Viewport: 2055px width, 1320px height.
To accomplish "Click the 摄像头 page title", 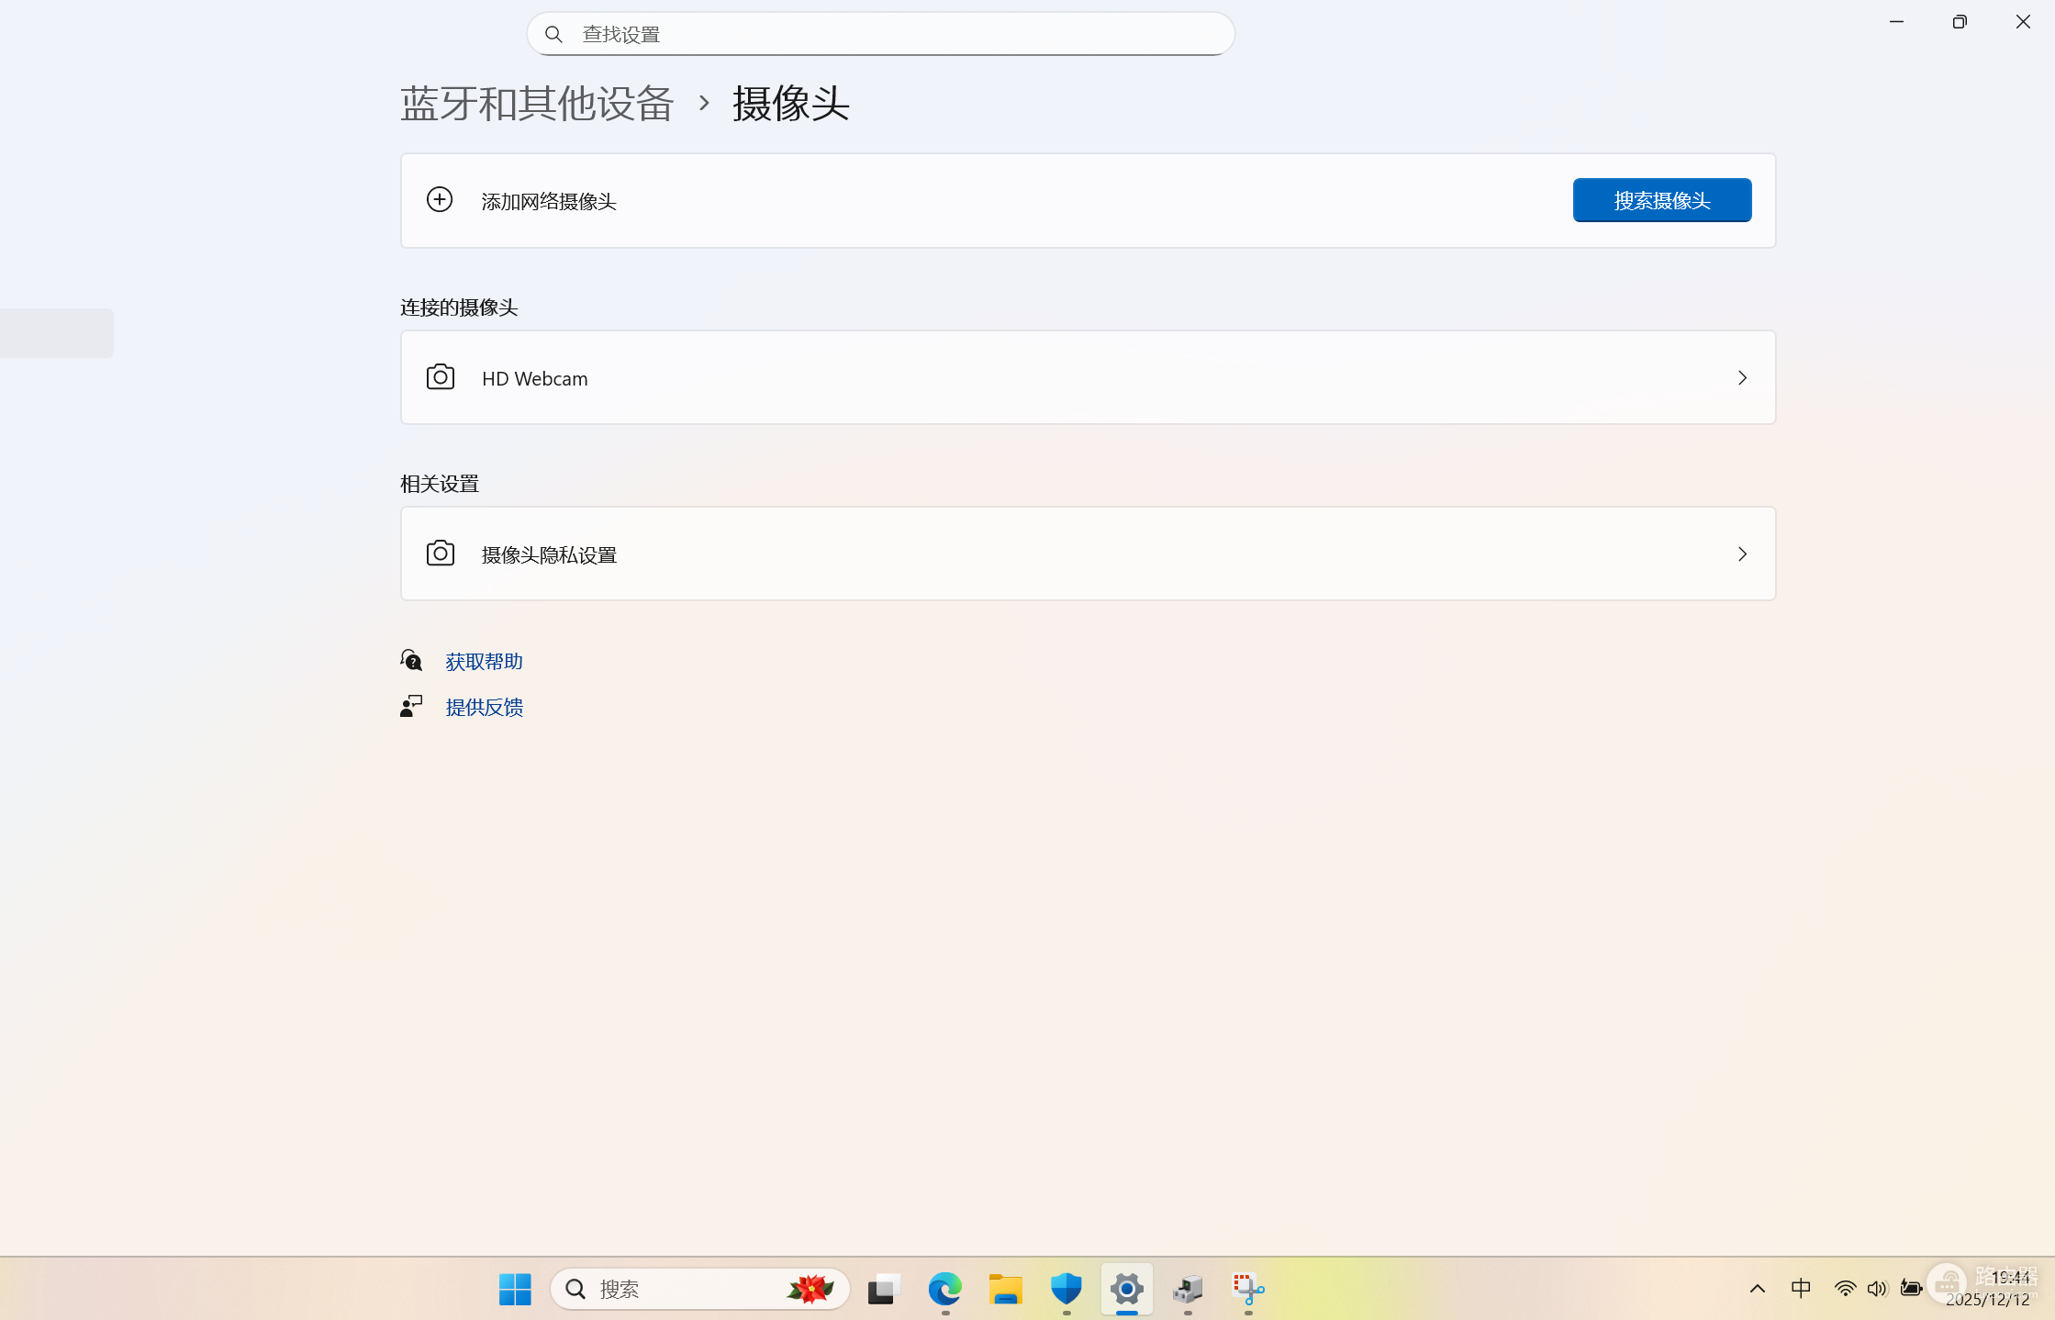I will tap(791, 103).
